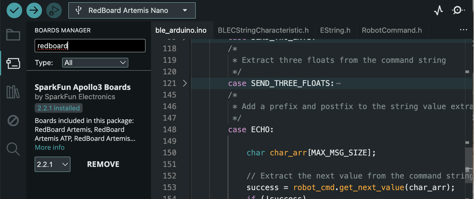Expand the folded SEND_THREE_FLOATS case
The image size is (474, 199).
tap(185, 83)
